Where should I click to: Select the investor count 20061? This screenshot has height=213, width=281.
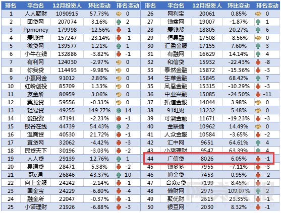point(207,14)
